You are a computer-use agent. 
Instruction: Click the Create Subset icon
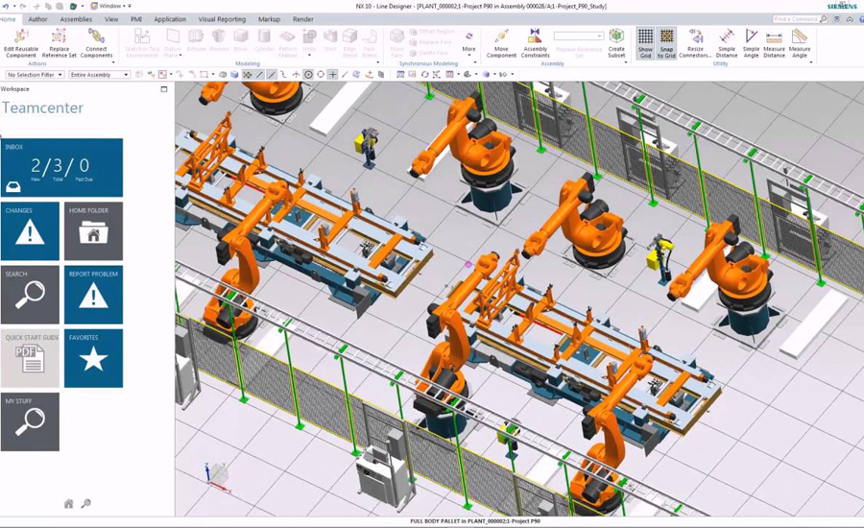tap(616, 41)
